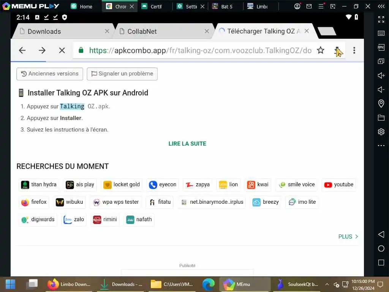Open Chrome three-dot menu
The width and height of the screenshot is (389, 292).
(354, 51)
